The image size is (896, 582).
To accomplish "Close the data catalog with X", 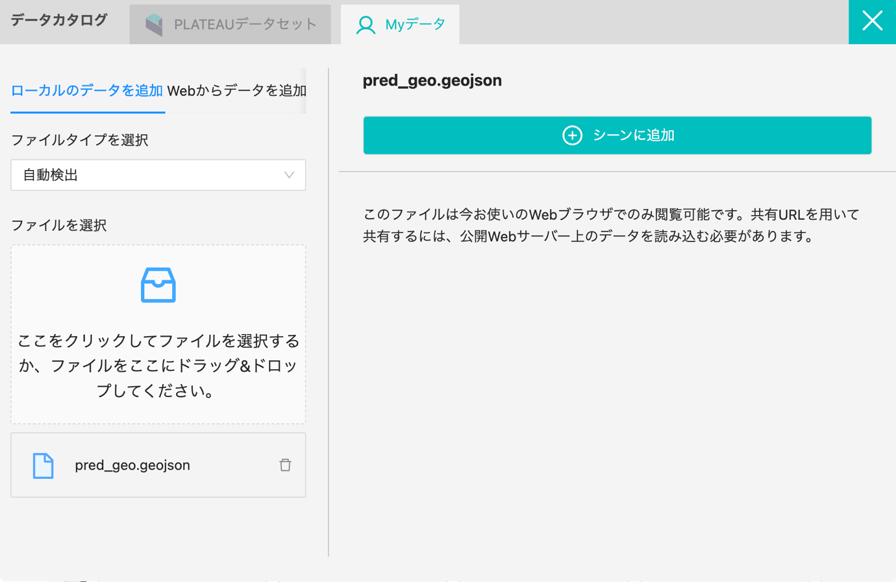I will click(x=872, y=21).
